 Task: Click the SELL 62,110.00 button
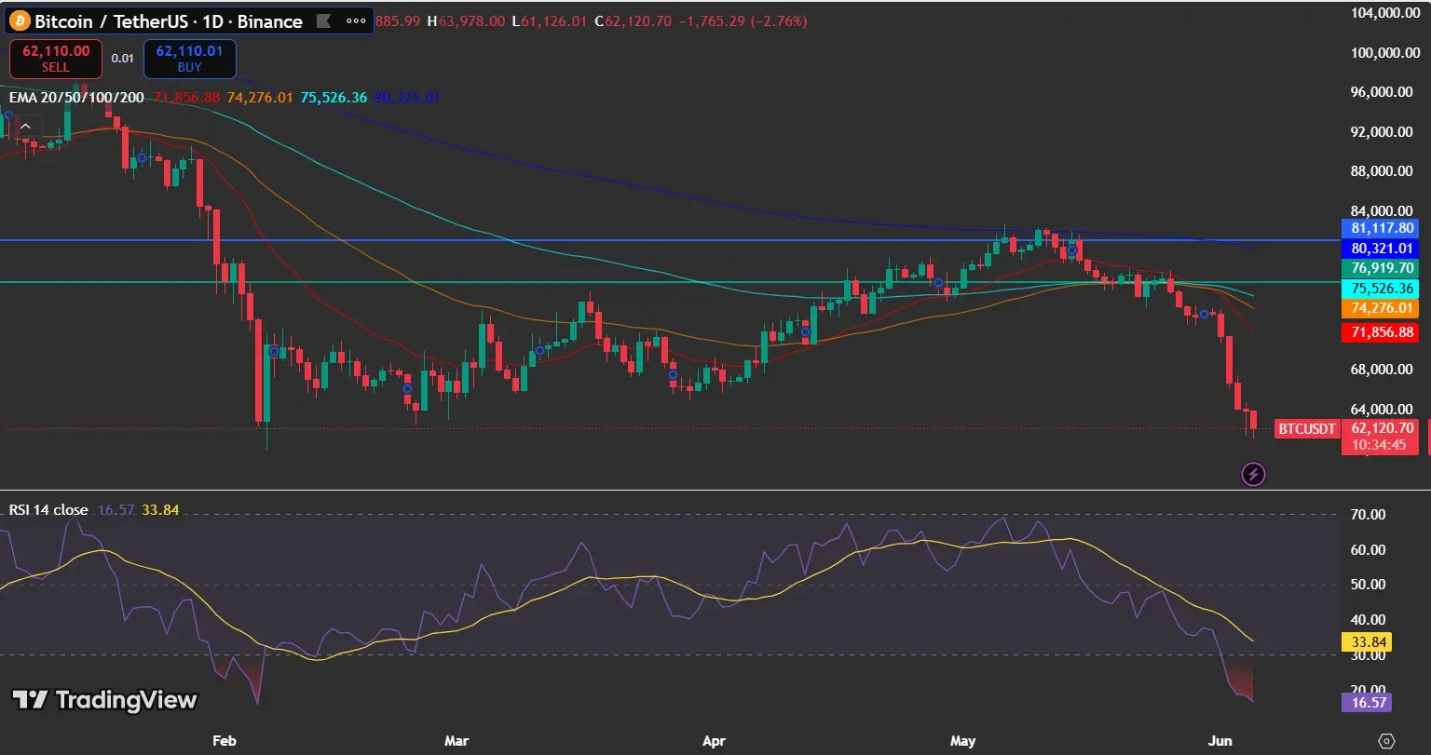pos(55,59)
